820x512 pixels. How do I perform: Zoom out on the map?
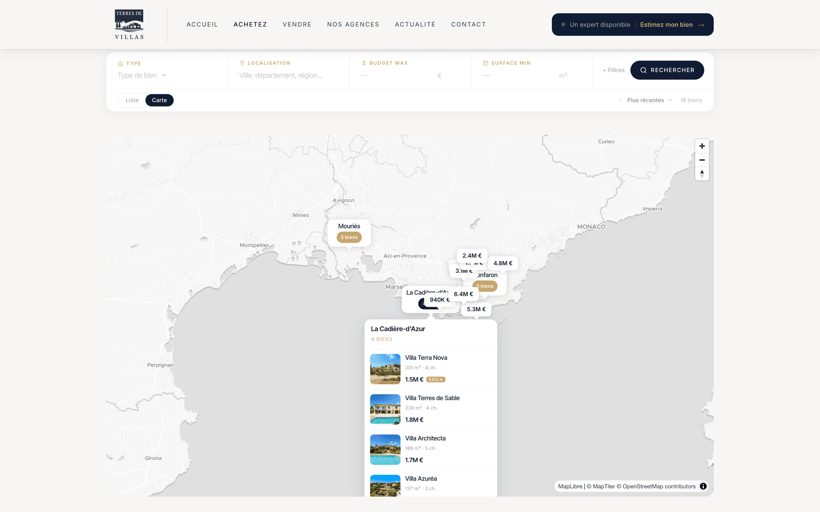(x=702, y=160)
